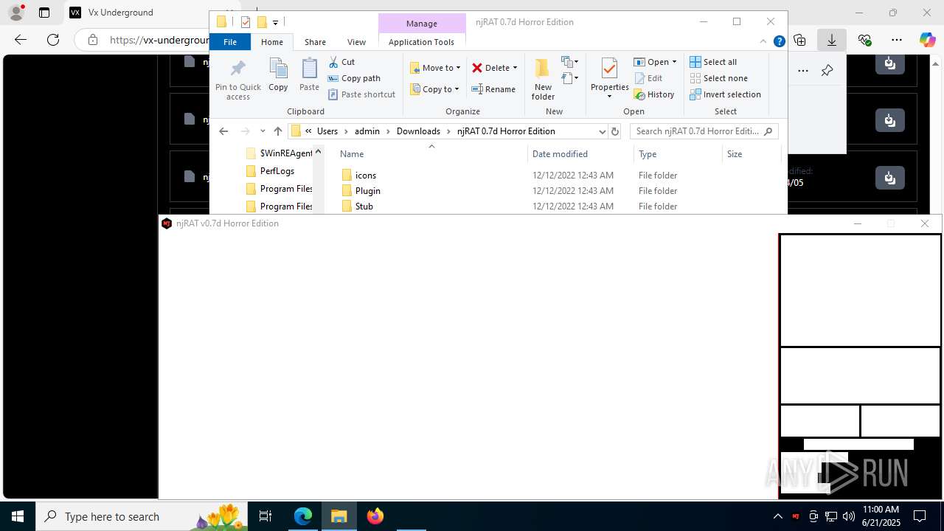The height and width of the screenshot is (531, 944).
Task: Go up one folder level
Action: (x=278, y=131)
